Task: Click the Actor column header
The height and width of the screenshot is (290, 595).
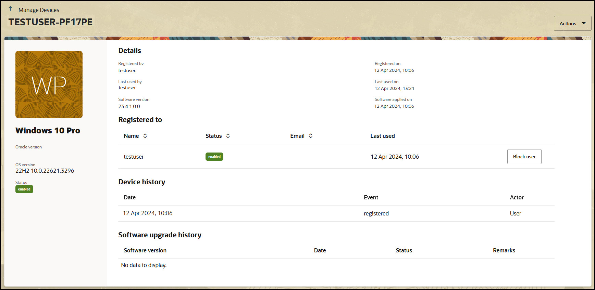Action: (517, 197)
